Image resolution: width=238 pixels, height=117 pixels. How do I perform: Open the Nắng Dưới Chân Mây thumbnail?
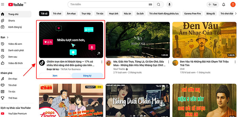click(x=138, y=100)
